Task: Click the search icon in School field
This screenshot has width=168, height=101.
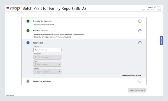Action: [x=35, y=50]
